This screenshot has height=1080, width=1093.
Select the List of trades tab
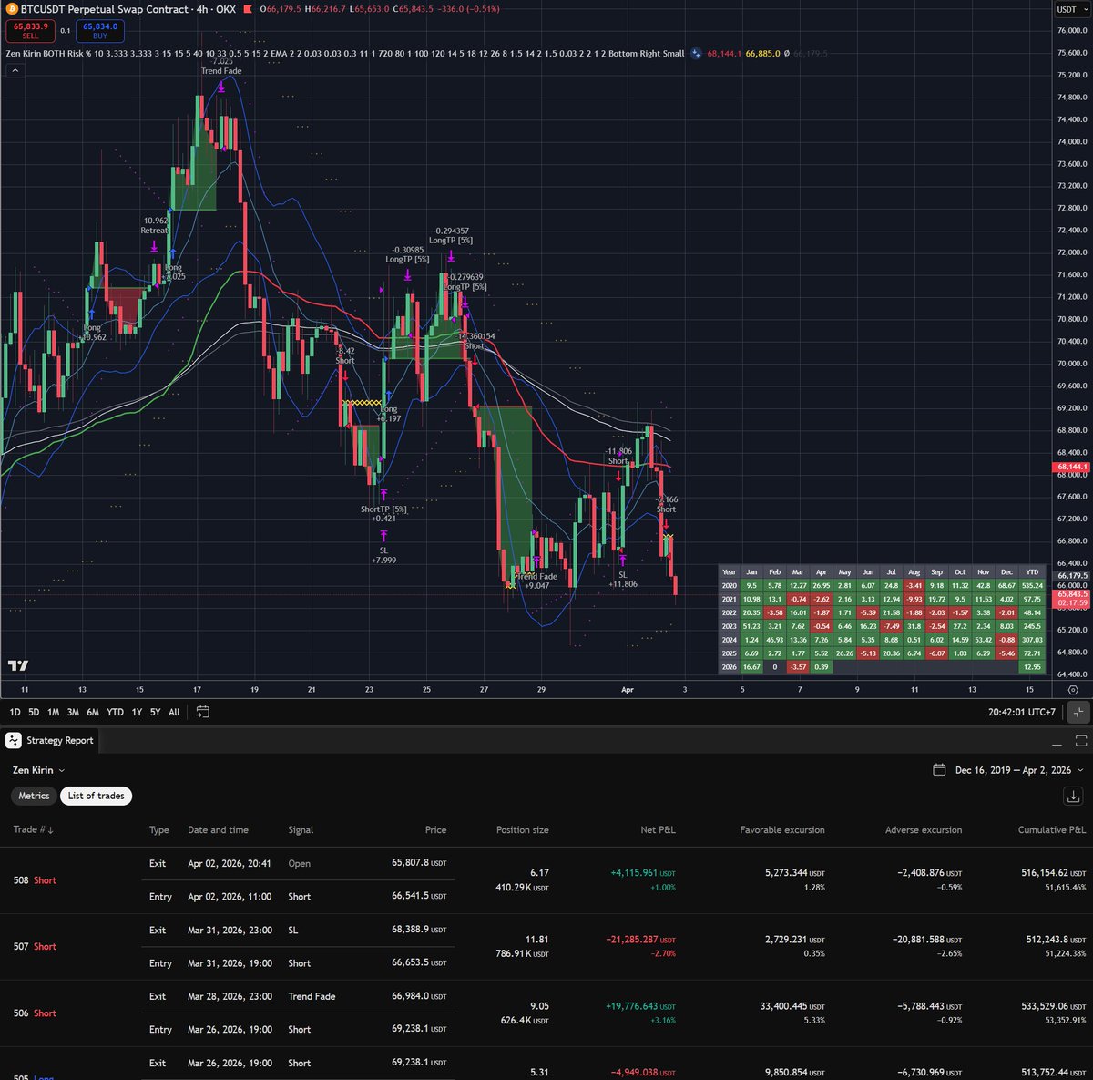pyautogui.click(x=96, y=796)
